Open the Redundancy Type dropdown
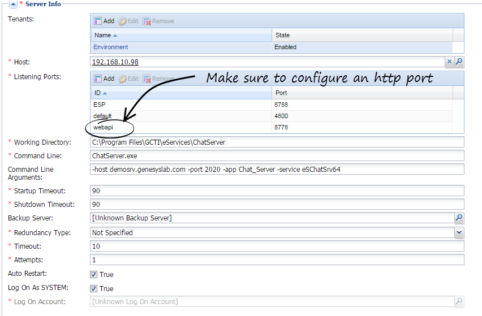Image resolution: width=482 pixels, height=316 pixels. tap(459, 232)
